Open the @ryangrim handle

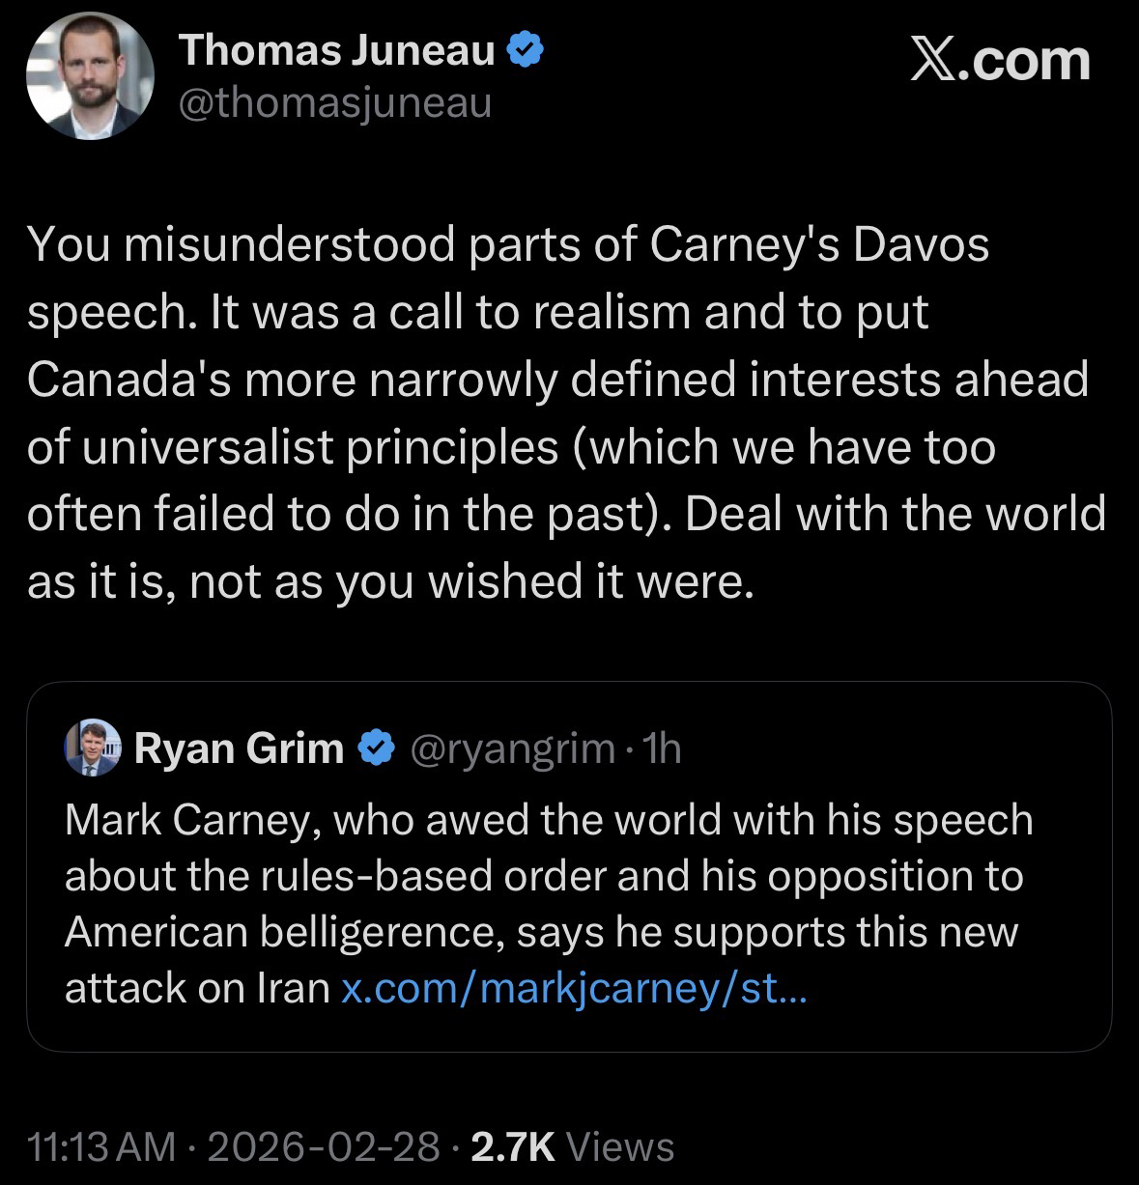[x=513, y=748]
